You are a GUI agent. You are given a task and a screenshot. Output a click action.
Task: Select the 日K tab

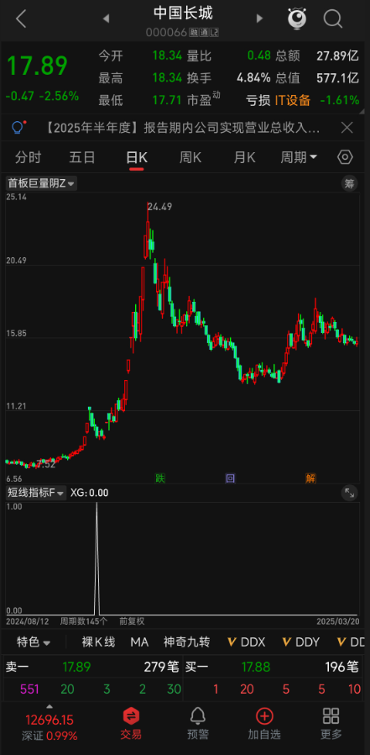pyautogui.click(x=137, y=157)
